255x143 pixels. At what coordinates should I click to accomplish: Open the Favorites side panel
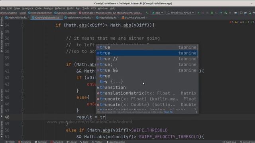tap(2, 111)
